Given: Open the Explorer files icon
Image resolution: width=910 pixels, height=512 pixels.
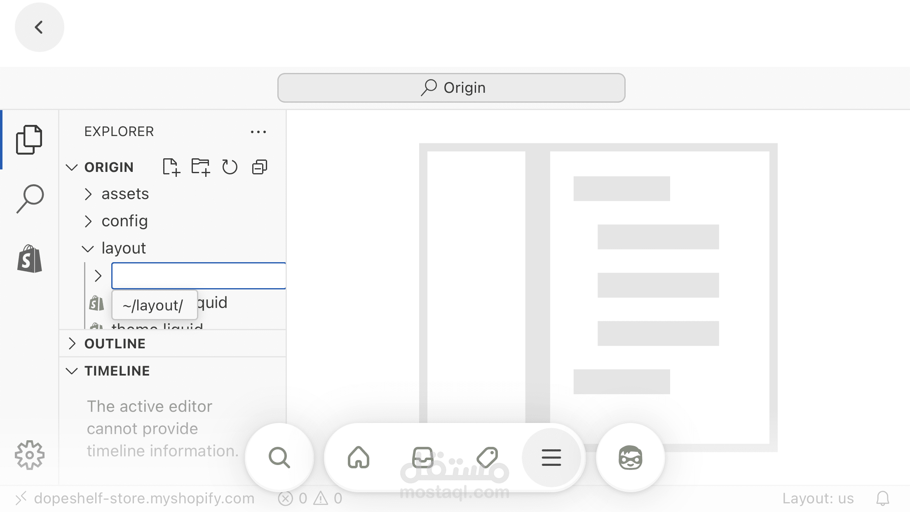Looking at the screenshot, I should coord(29,139).
